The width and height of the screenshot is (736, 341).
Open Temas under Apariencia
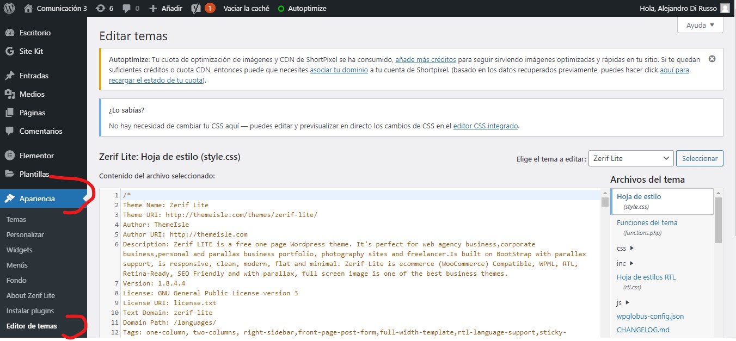pyautogui.click(x=16, y=219)
